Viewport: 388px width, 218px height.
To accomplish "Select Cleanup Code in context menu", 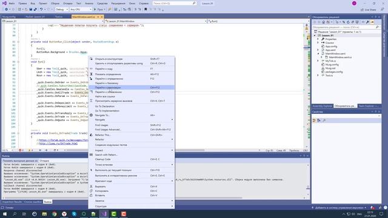I will click(132, 159).
